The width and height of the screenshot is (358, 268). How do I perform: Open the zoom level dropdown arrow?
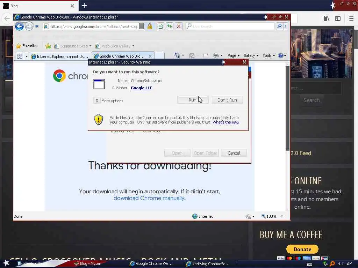coord(282,216)
